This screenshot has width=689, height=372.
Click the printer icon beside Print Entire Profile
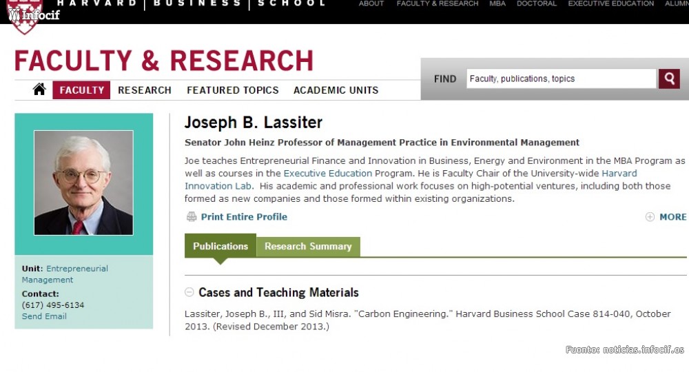[192, 217]
